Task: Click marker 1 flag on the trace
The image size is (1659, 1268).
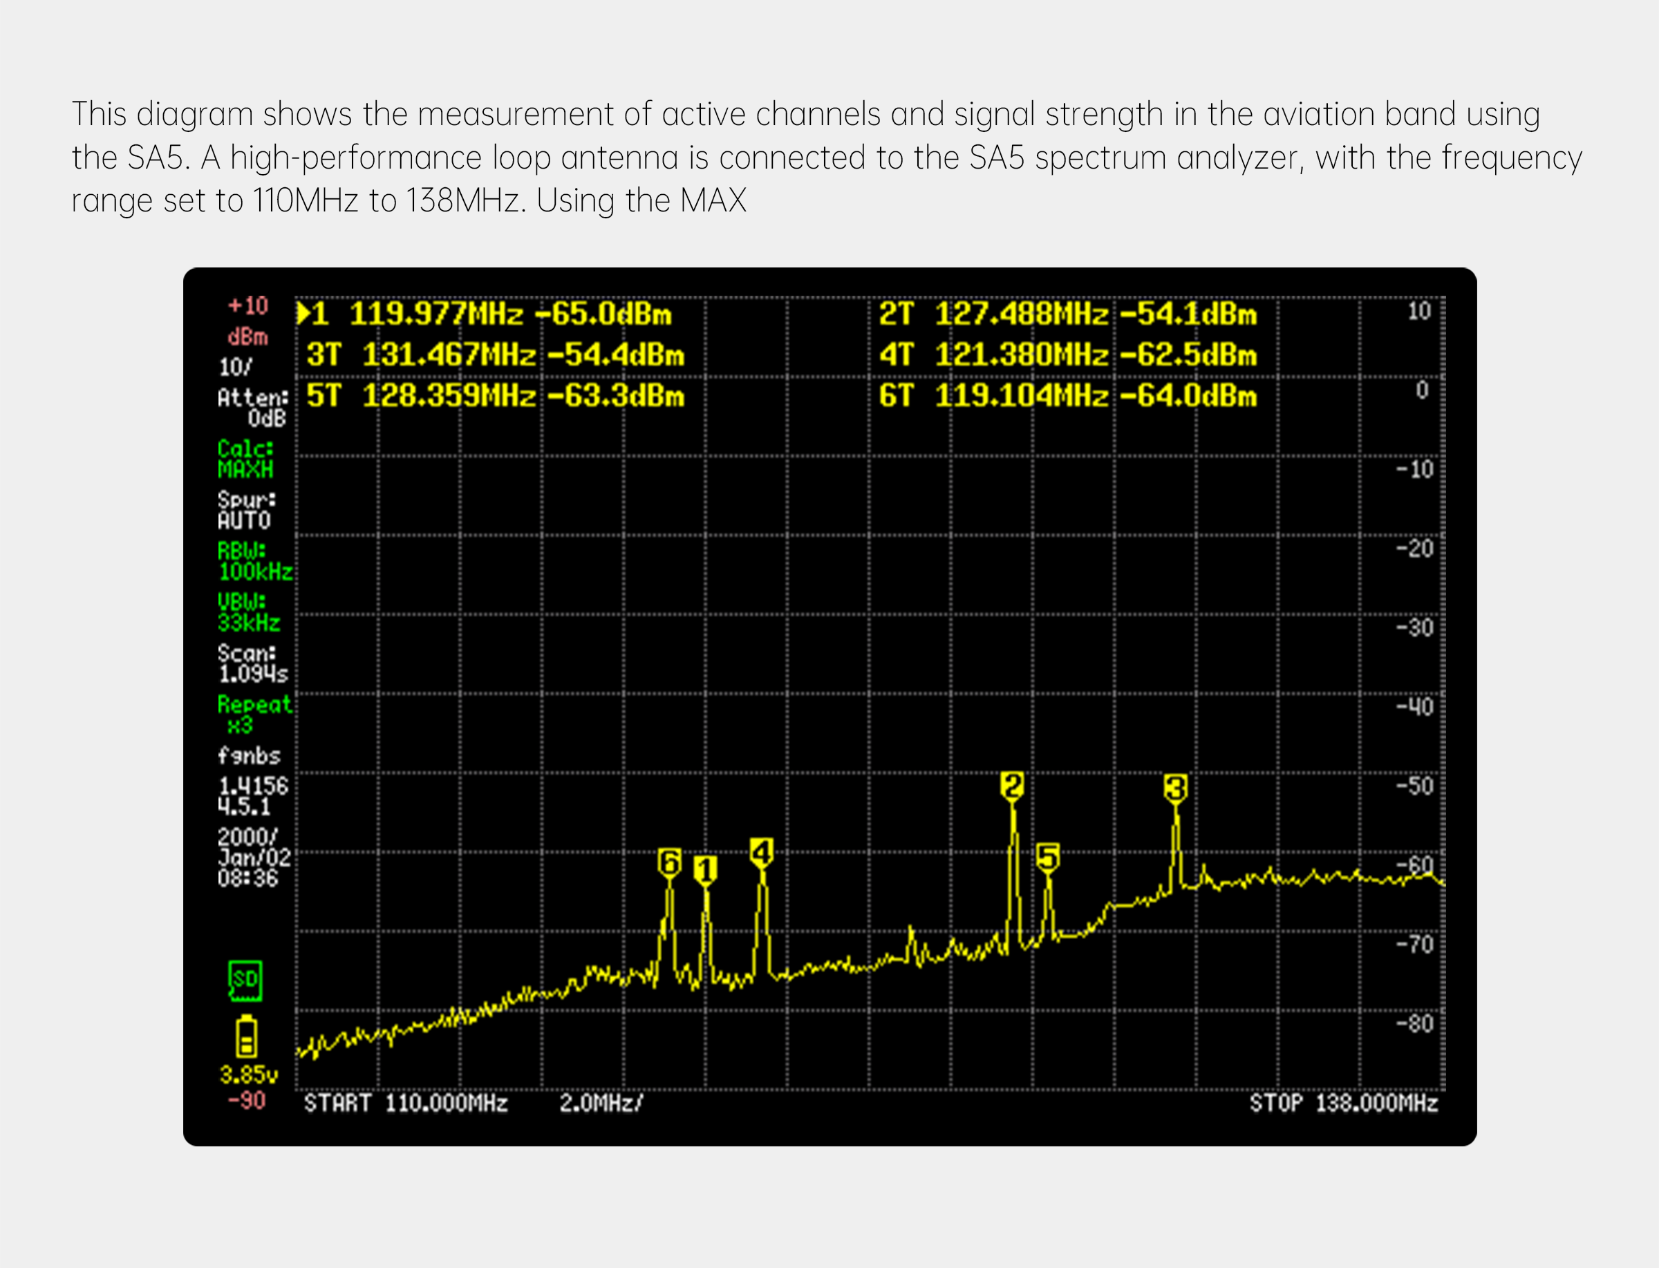Action: (x=705, y=869)
